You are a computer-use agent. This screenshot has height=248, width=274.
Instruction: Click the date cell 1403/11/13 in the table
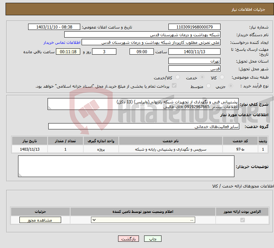click(x=30, y=149)
